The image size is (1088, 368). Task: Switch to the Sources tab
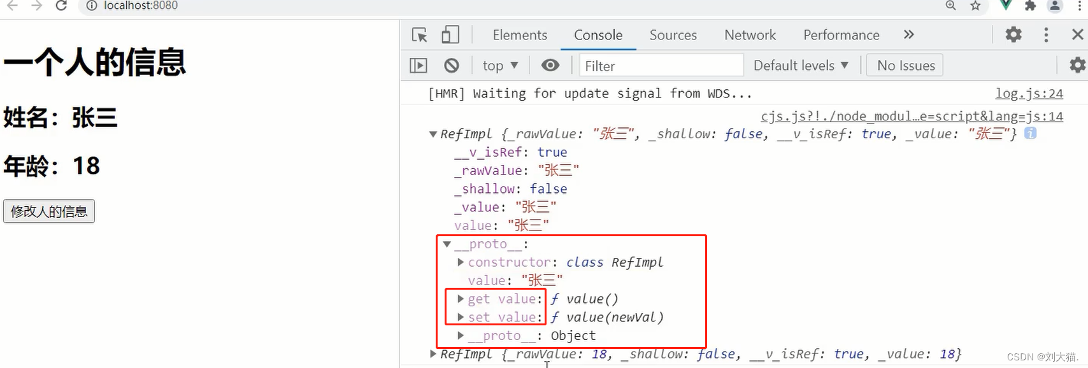click(673, 35)
